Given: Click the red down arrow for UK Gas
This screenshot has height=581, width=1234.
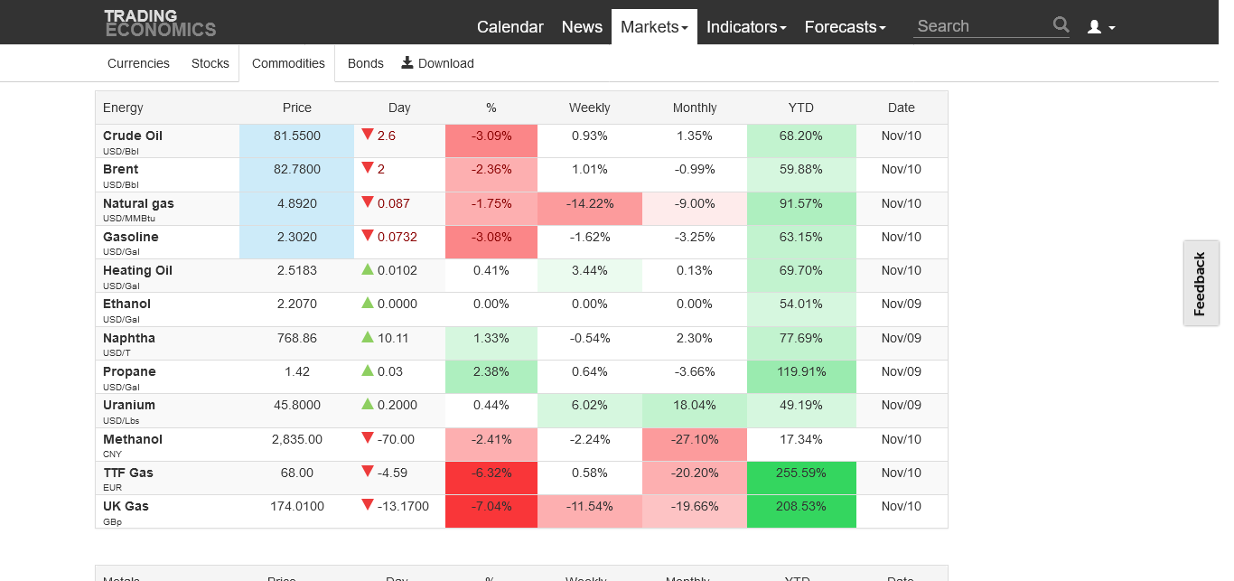Looking at the screenshot, I should tap(368, 505).
